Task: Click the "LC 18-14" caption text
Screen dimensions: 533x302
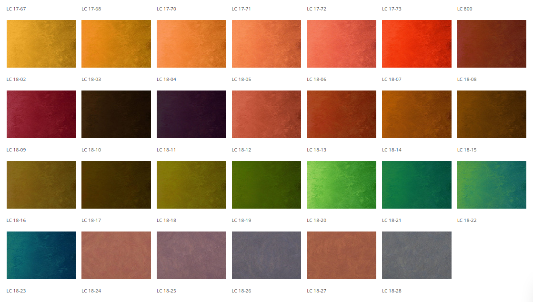Action: pos(392,150)
